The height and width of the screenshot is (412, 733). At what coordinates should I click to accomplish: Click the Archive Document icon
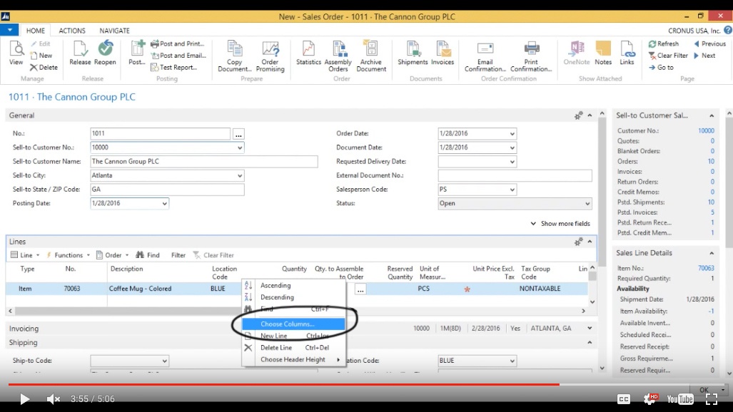click(371, 56)
